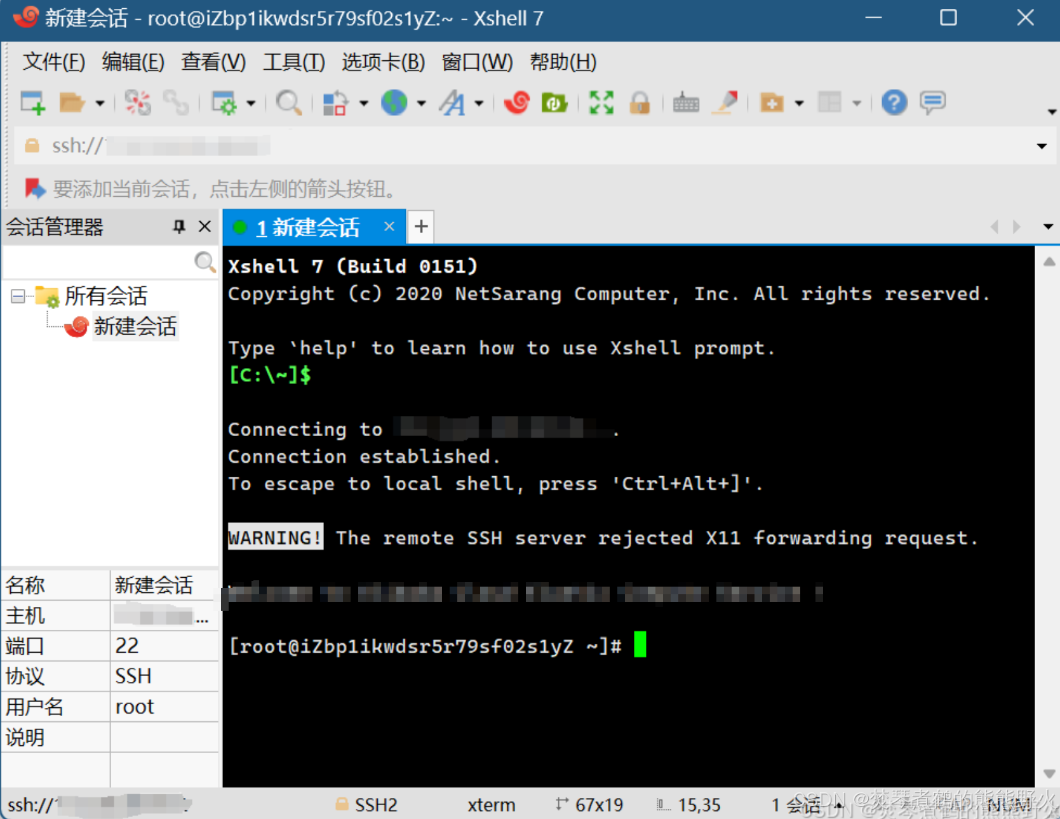Viewport: 1060px width, 819px height.
Task: Click the add-current-session flag arrow icon
Action: pyautogui.click(x=34, y=189)
